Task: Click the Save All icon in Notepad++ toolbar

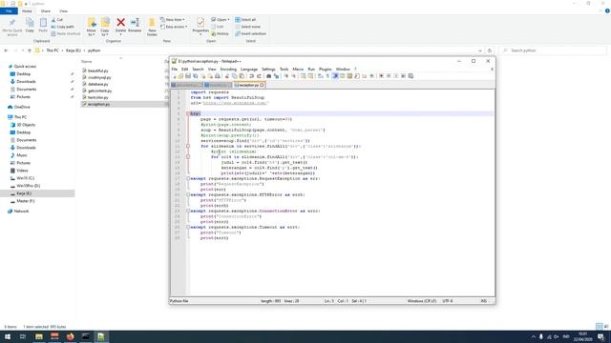Action: (x=195, y=76)
